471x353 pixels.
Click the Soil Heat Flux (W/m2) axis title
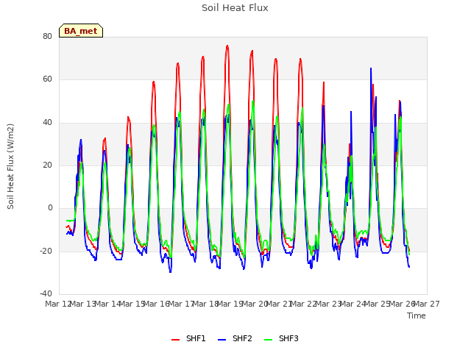click(10, 166)
